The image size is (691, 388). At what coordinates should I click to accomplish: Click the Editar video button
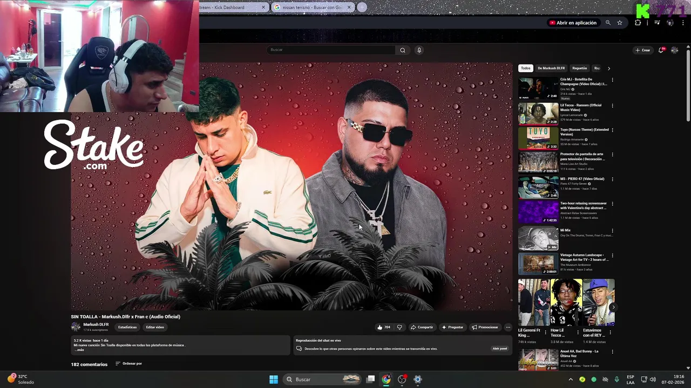[155, 327]
